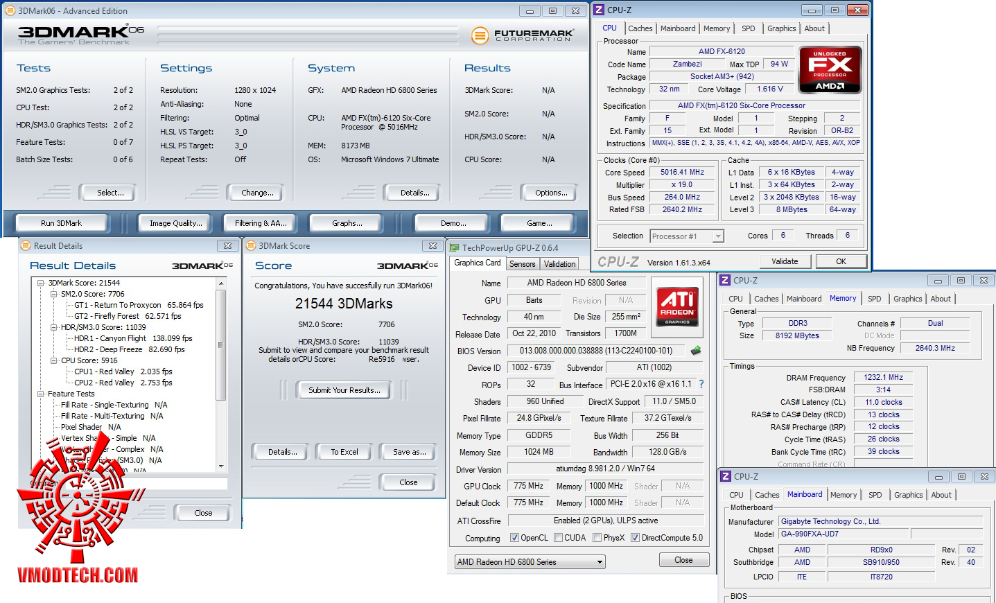This screenshot has width=996, height=603.
Task: Toggle the DirectCompute 5.0 checkbox
Action: 635,538
